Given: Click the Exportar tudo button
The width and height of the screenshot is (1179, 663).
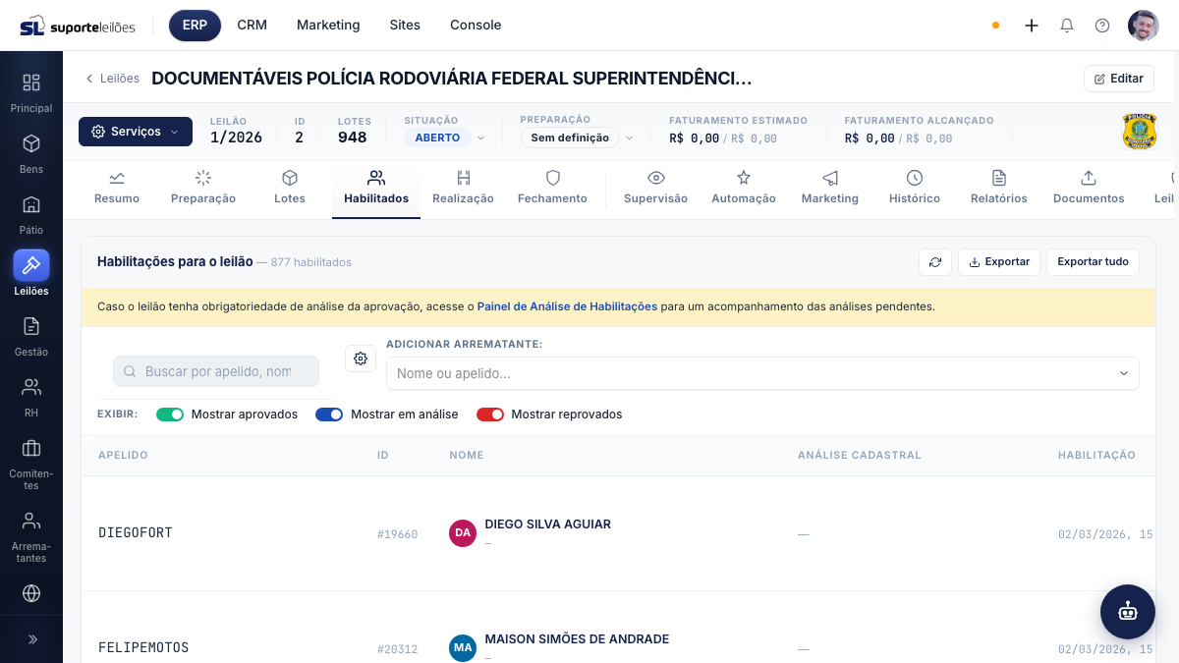Looking at the screenshot, I should (x=1093, y=262).
